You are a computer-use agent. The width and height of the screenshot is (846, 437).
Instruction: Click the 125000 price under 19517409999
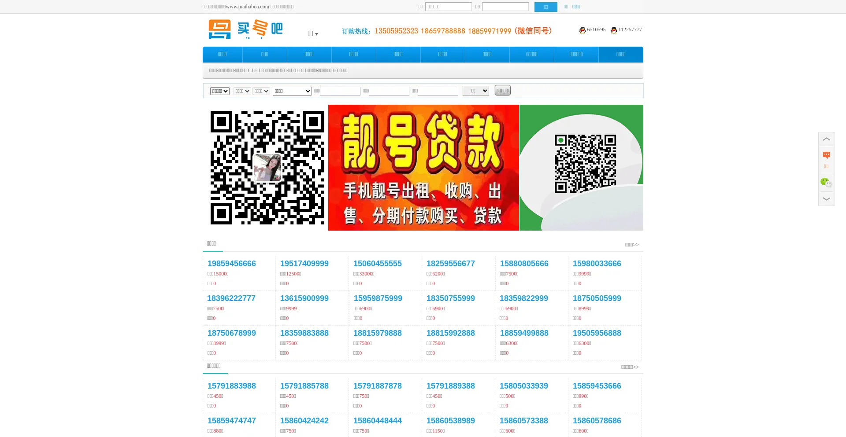coord(293,274)
